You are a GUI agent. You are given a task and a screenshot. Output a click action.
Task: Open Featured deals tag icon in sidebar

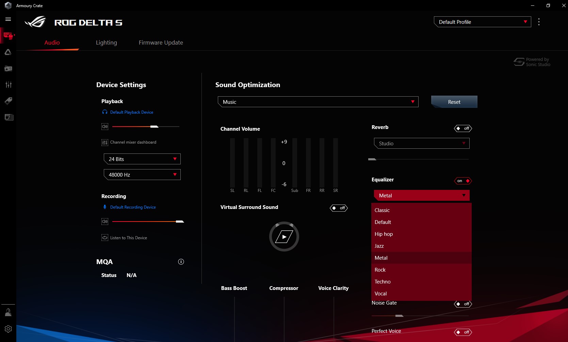pyautogui.click(x=8, y=101)
